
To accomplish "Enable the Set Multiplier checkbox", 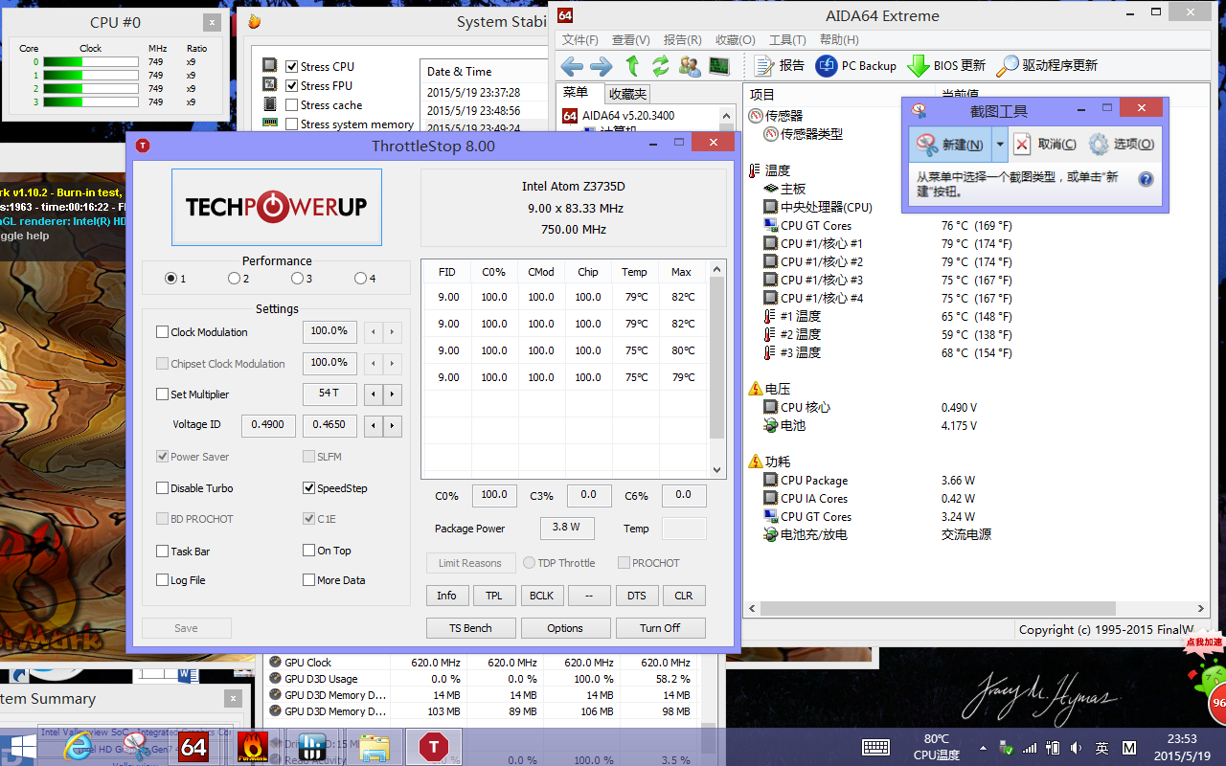I will pyautogui.click(x=162, y=394).
